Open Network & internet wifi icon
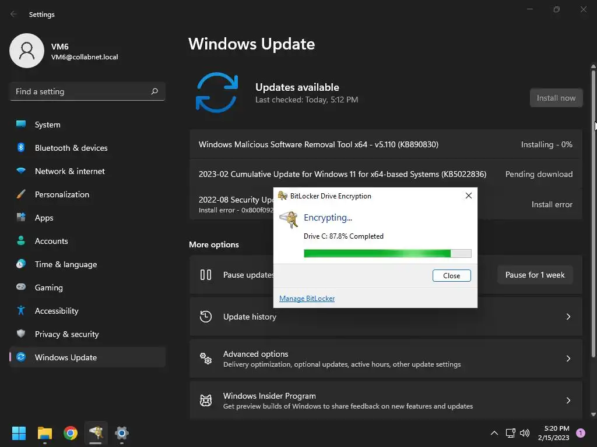The width and height of the screenshot is (597, 447). click(x=21, y=171)
